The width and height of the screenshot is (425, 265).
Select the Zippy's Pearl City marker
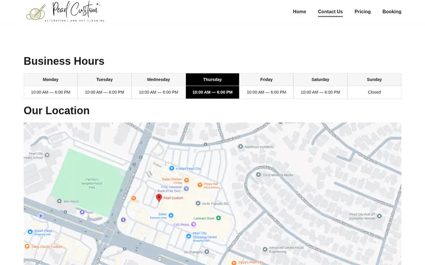coord(234,263)
